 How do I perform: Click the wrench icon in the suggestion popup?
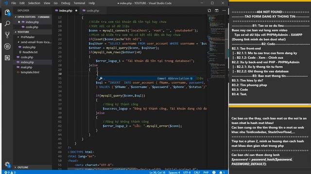[x=101, y=78]
